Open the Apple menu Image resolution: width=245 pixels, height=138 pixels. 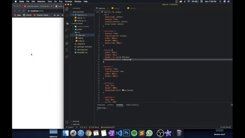16,2
